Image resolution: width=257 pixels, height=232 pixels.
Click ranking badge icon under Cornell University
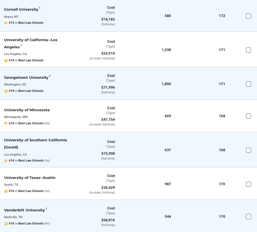[x=6, y=23]
